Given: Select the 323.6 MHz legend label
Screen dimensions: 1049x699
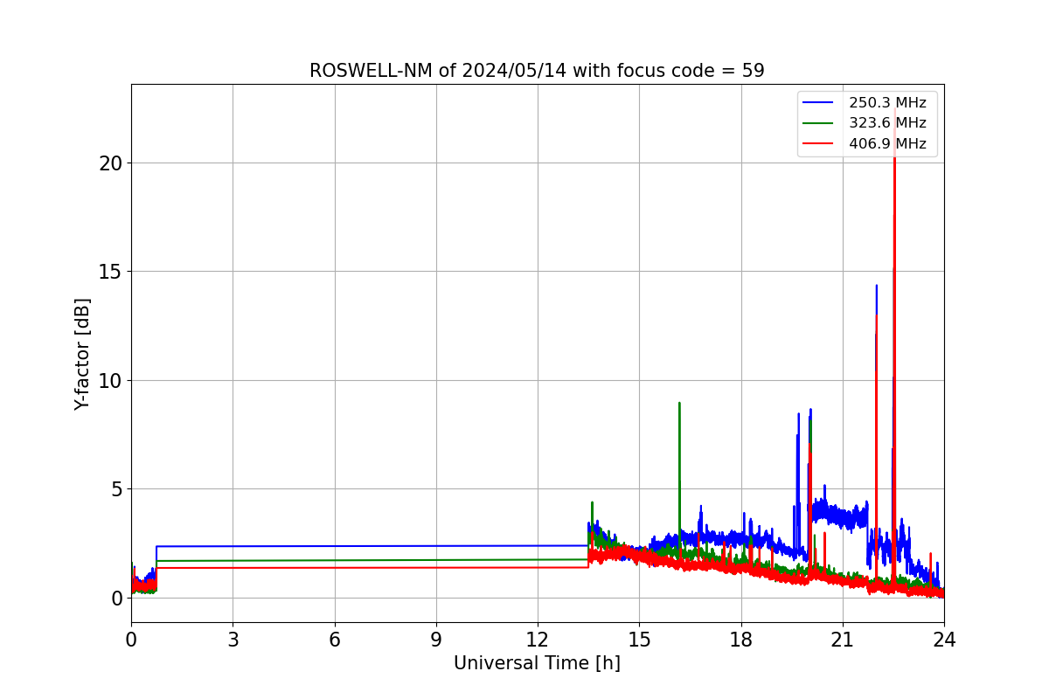Looking at the screenshot, I should coord(887,123).
